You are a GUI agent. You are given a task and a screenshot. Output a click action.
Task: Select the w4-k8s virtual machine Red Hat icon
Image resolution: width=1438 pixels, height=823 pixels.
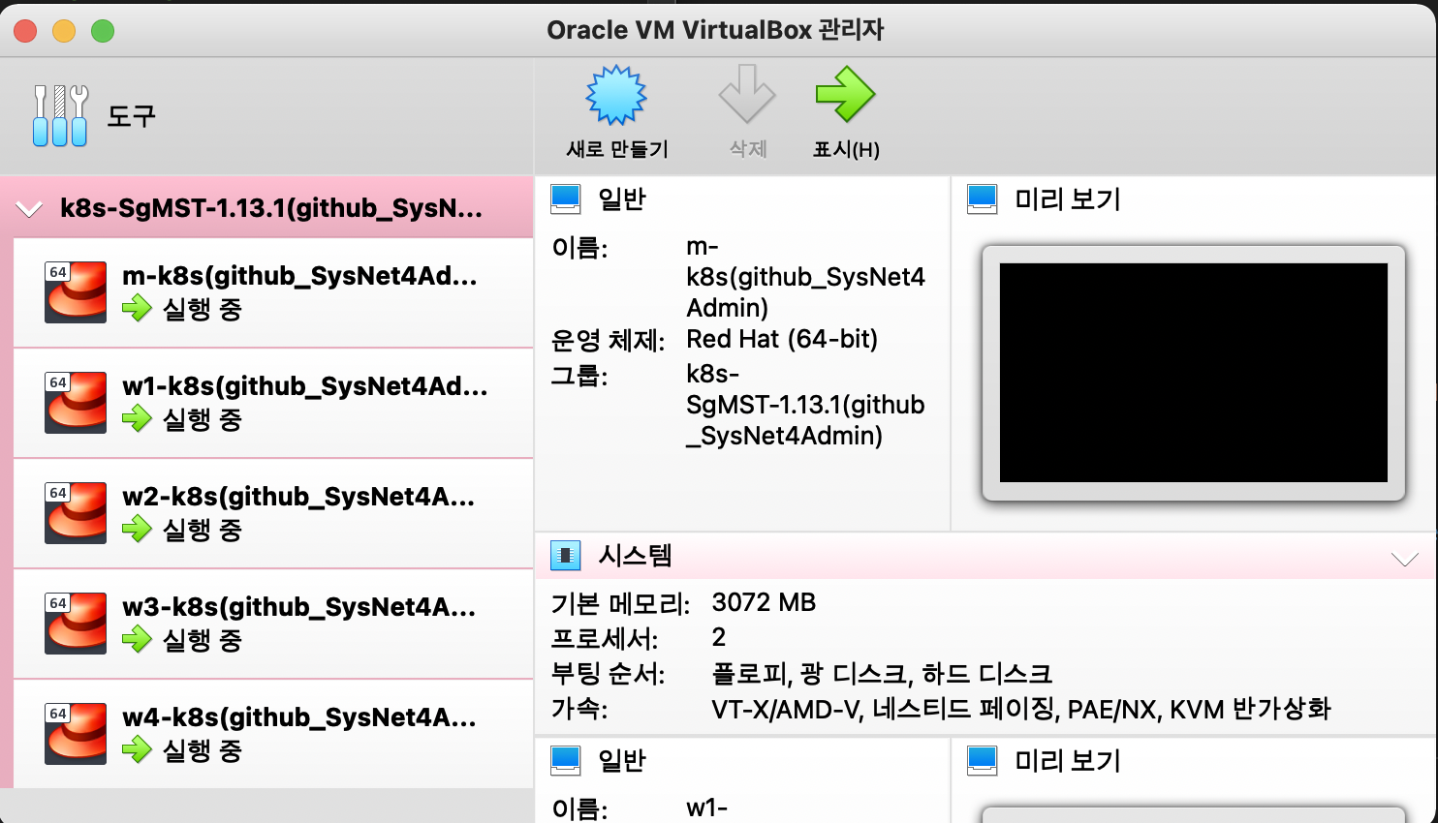76,733
